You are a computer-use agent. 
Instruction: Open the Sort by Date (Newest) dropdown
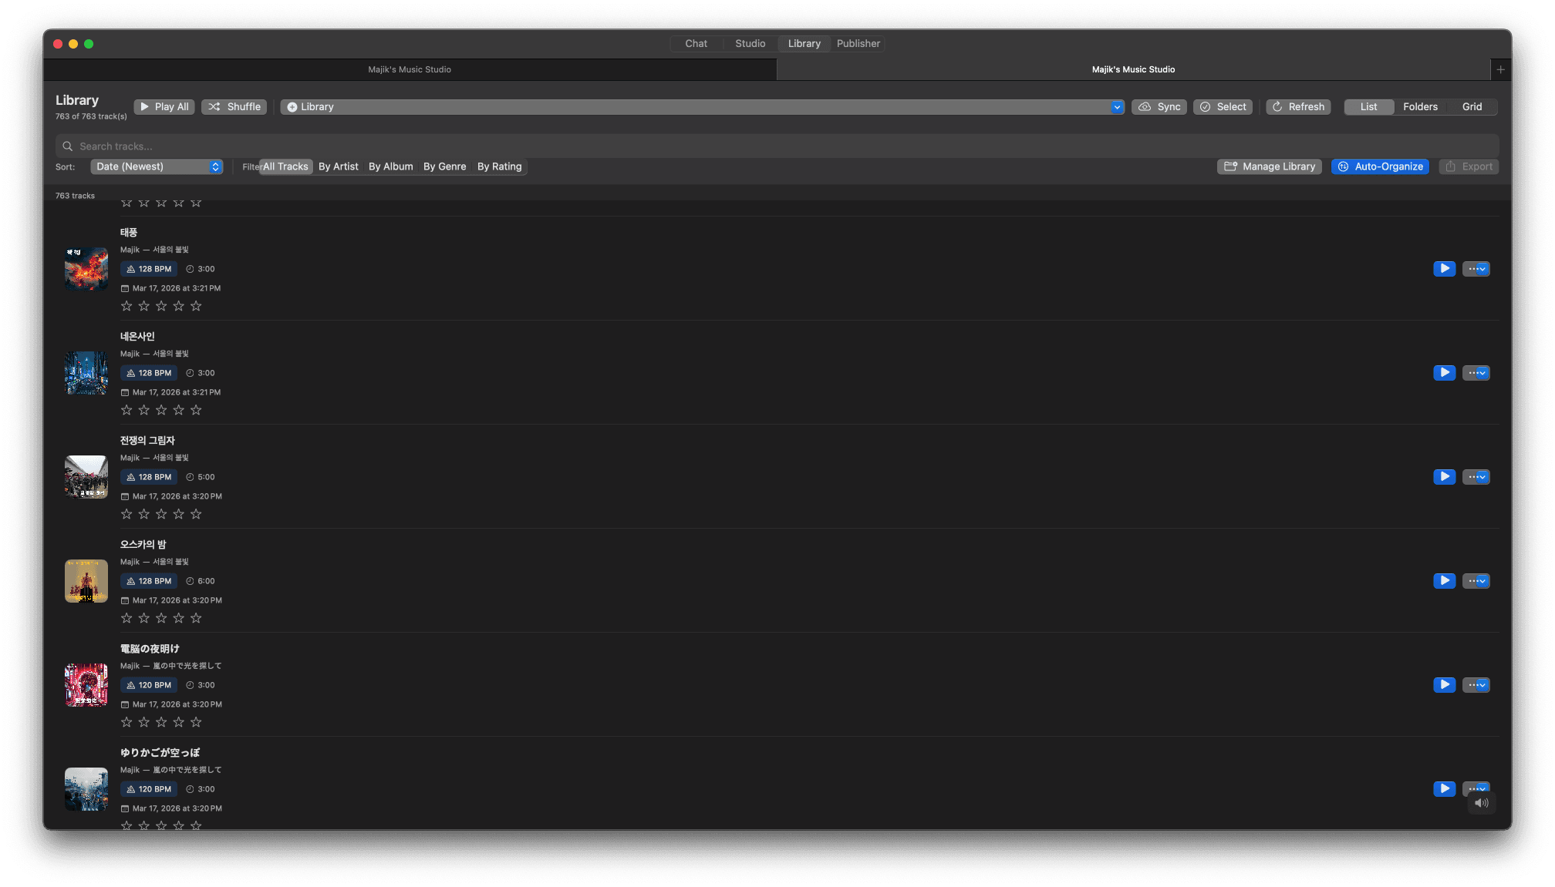click(157, 166)
